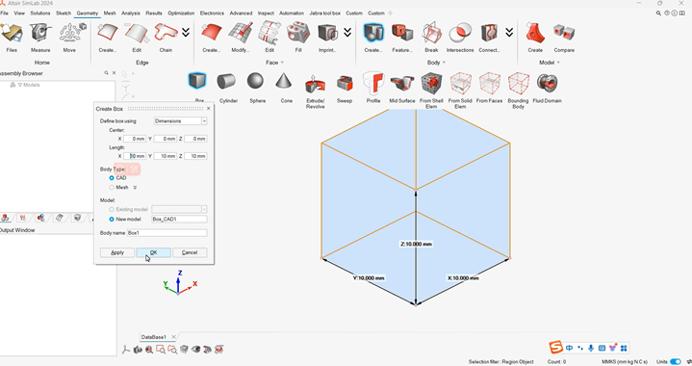Choose the Sphere body tool
The image size is (692, 366).
[x=256, y=82]
